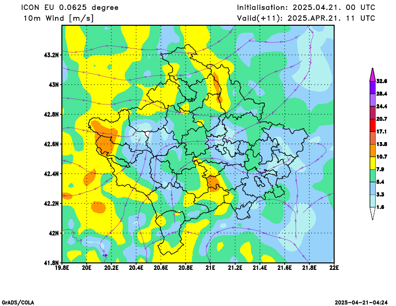Click the white bottom arrow of the colorbar
The height and width of the screenshot is (306, 396).
[x=373, y=213]
